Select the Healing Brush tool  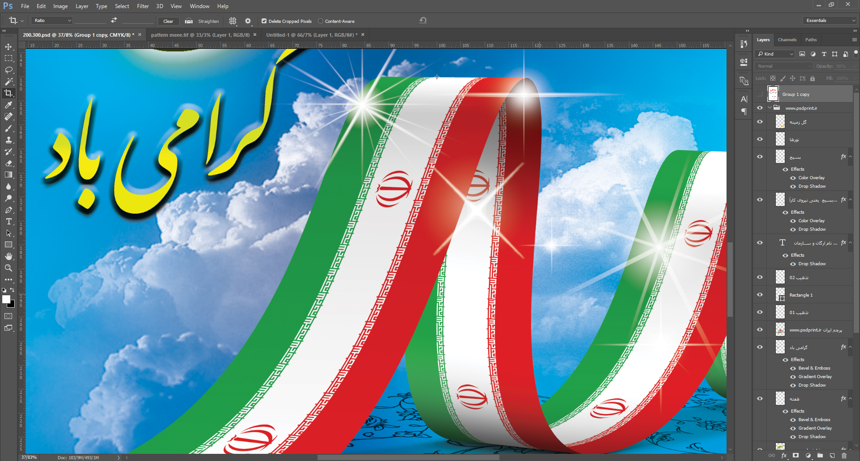[9, 116]
